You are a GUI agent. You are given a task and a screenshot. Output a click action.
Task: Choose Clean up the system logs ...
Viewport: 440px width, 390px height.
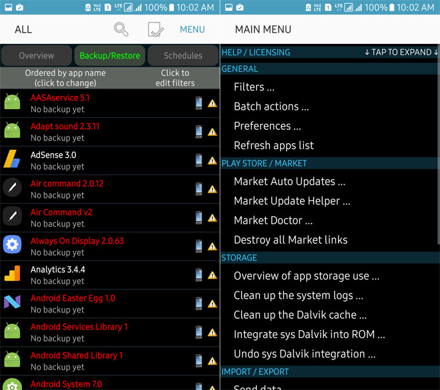(329, 295)
